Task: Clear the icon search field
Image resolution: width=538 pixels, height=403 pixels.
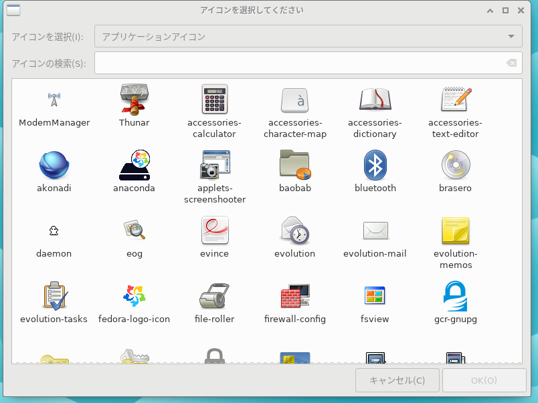Action: tap(511, 63)
